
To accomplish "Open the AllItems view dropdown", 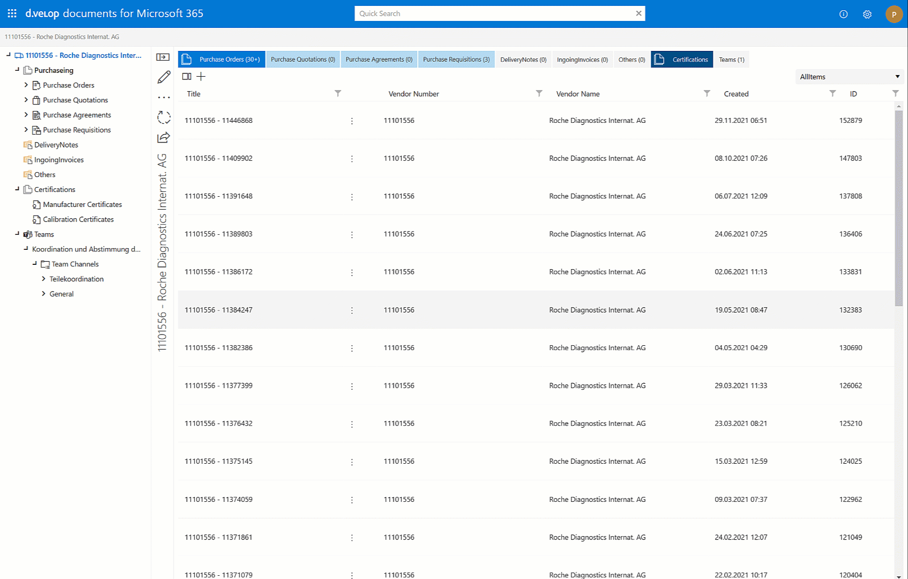I will tap(849, 77).
